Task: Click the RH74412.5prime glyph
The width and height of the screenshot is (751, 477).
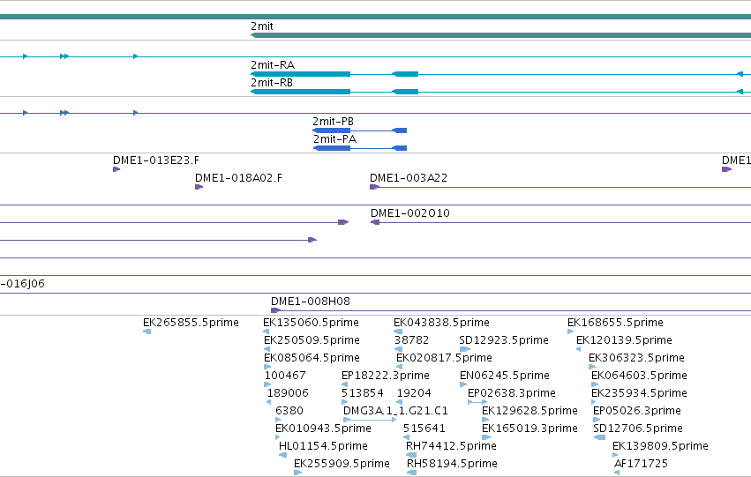Action: (x=411, y=456)
